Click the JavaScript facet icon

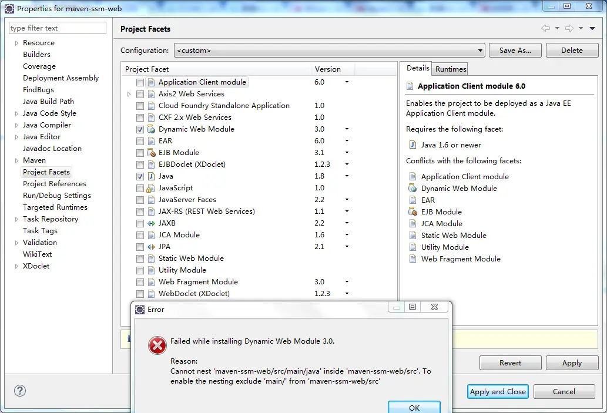pos(151,189)
